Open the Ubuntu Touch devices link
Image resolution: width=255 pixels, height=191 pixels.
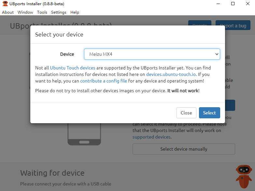point(73,68)
